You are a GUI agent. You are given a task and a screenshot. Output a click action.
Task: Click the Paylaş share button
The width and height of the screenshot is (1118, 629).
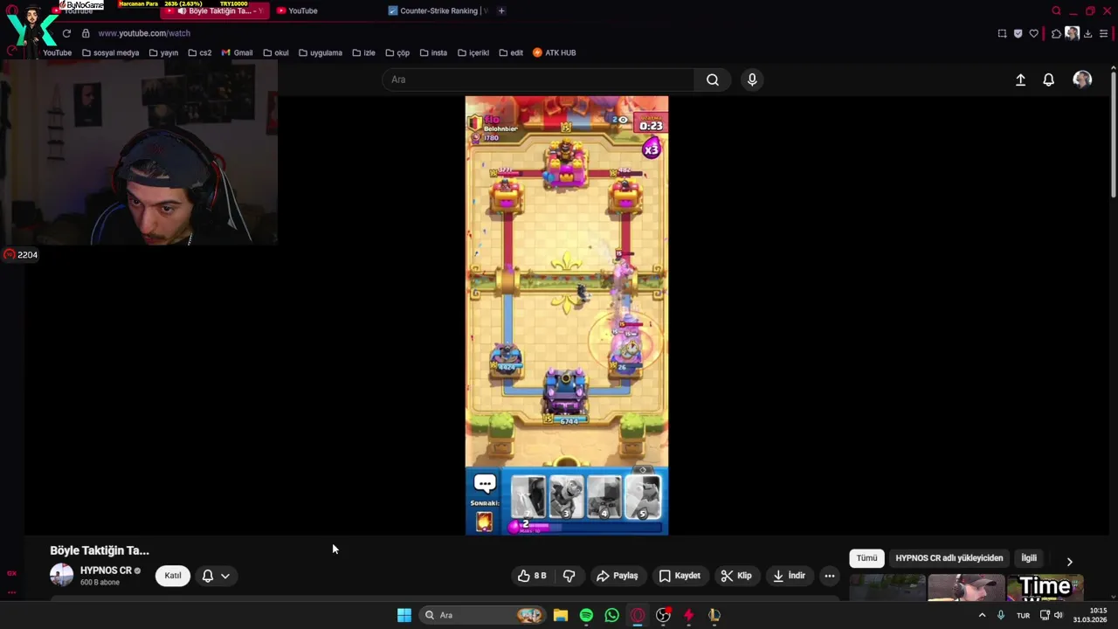617,576
